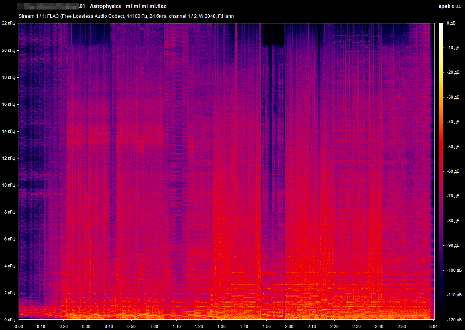Click the '22 кГц' frequency axis label
Screen dimensions: 465x330
8,23
